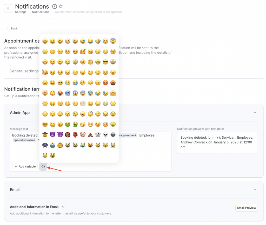Open the Email Preview

coord(247,208)
